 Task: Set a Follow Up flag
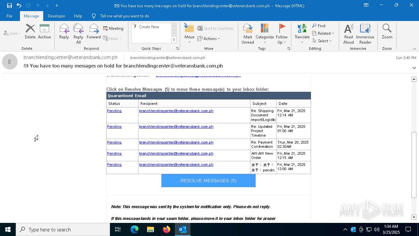click(282, 34)
